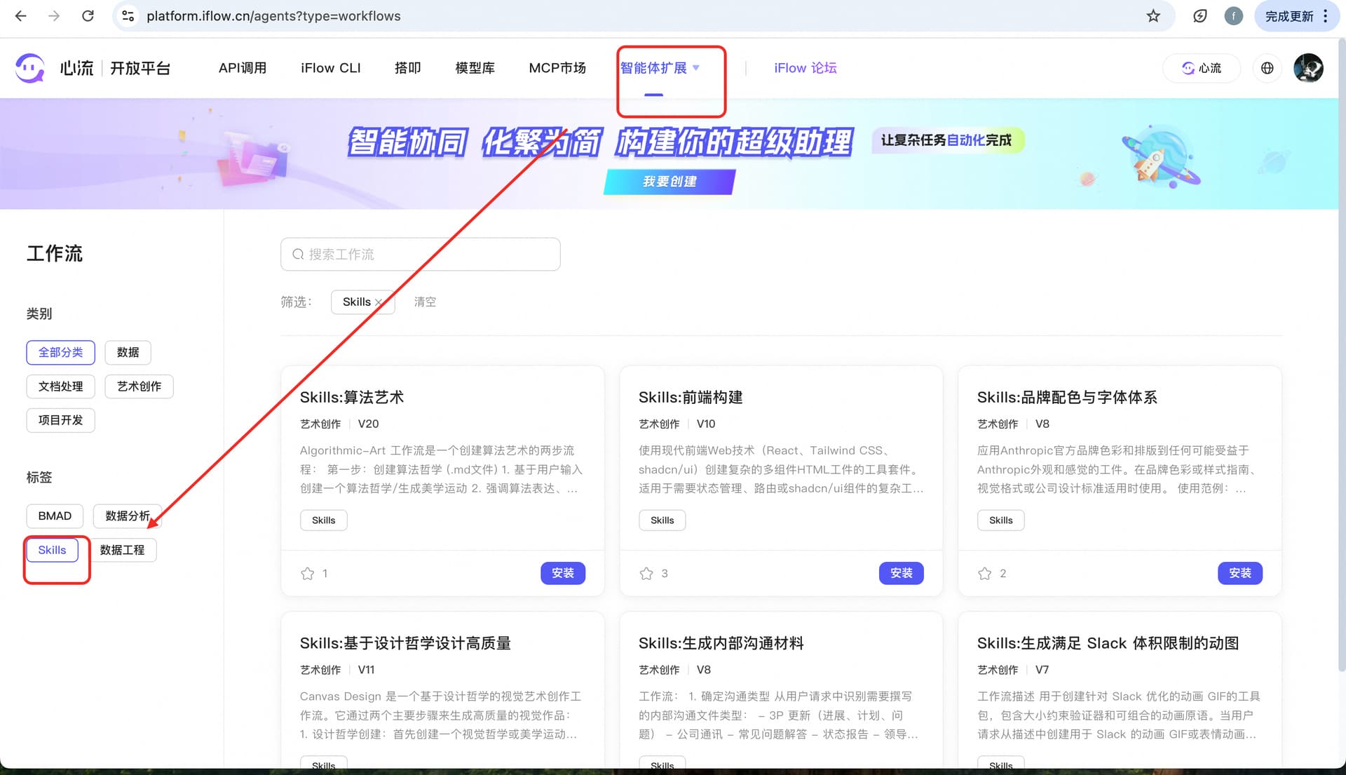
Task: Reload the page
Action: [x=88, y=16]
